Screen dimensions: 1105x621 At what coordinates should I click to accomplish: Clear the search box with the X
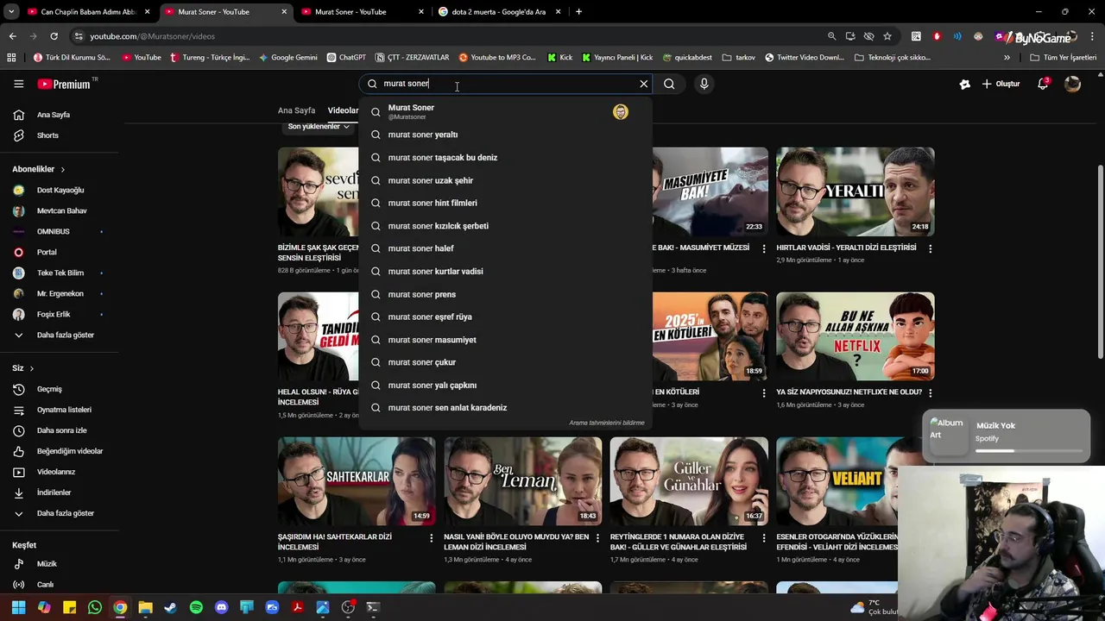(x=643, y=84)
